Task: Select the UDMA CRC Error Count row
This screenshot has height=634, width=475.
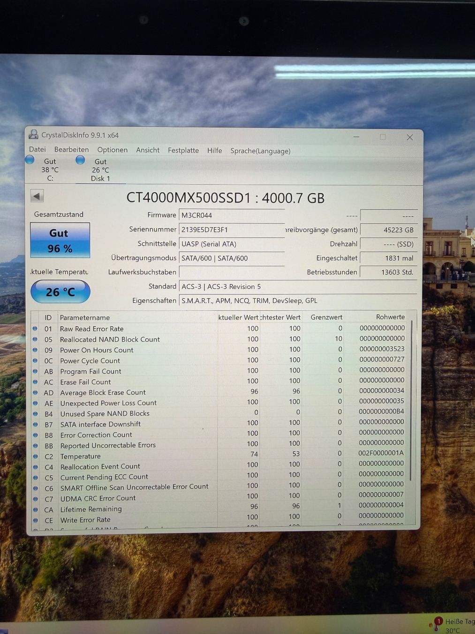Action: (219, 497)
